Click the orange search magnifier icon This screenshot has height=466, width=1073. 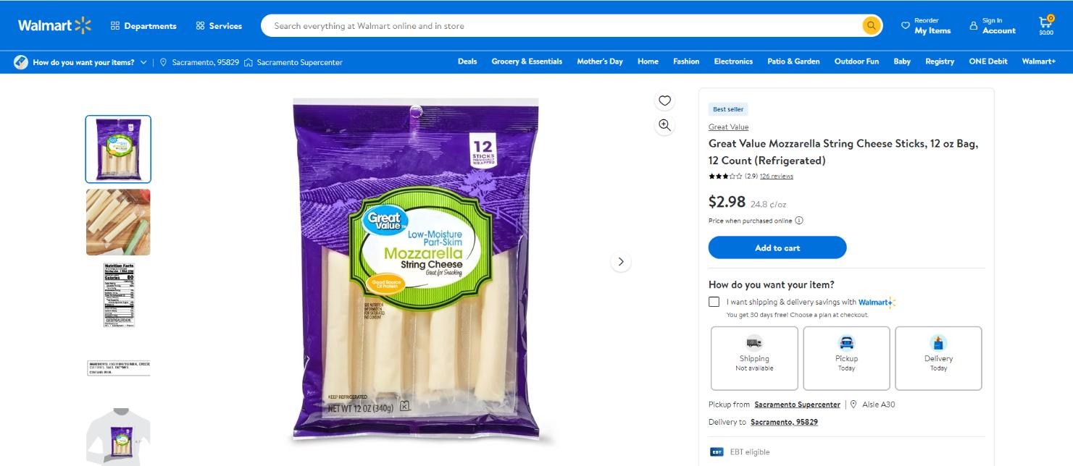coord(870,25)
